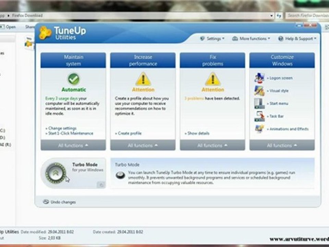This screenshot has height=247, width=329.
Task: Open Turbo Mode configuration wrench icon
Action: [x=101, y=185]
